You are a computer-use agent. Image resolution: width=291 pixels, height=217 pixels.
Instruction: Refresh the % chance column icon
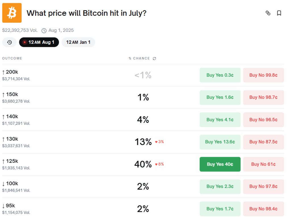[x=154, y=59]
